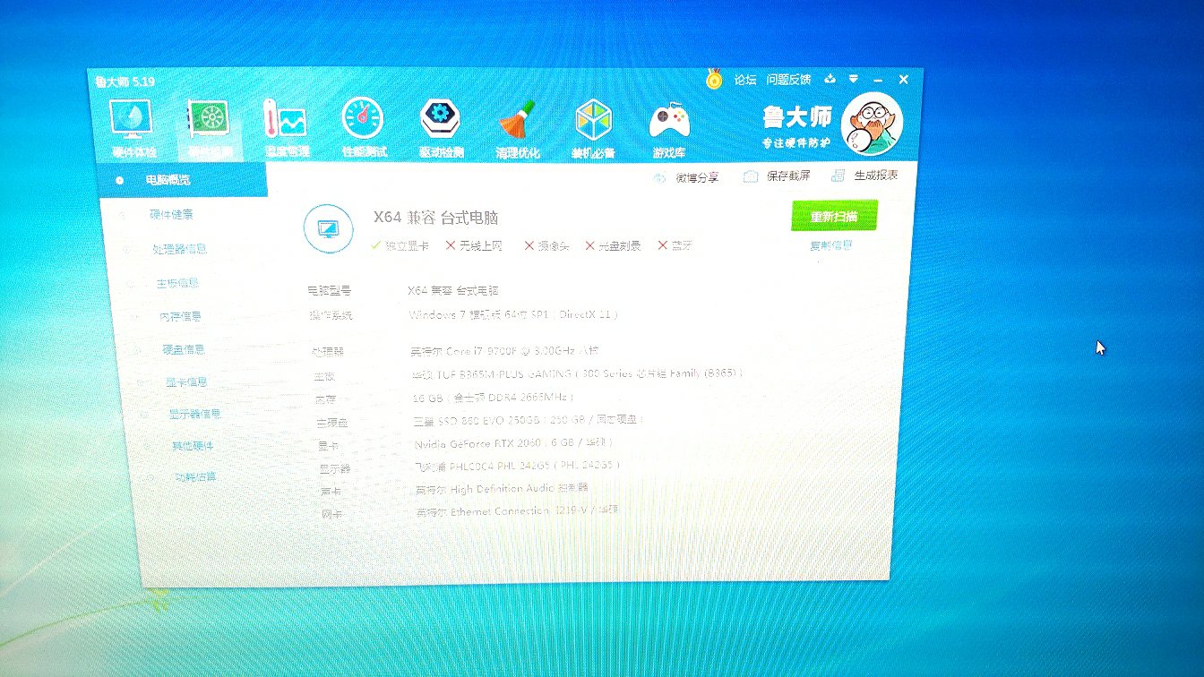Screen dimensions: 1204x677
Task: Click the Windows 7 operating system value
Action: 513,315
